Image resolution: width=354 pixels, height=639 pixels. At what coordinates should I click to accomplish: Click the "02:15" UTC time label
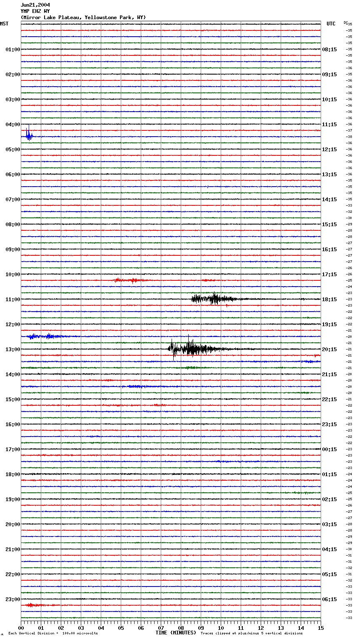tap(329, 499)
